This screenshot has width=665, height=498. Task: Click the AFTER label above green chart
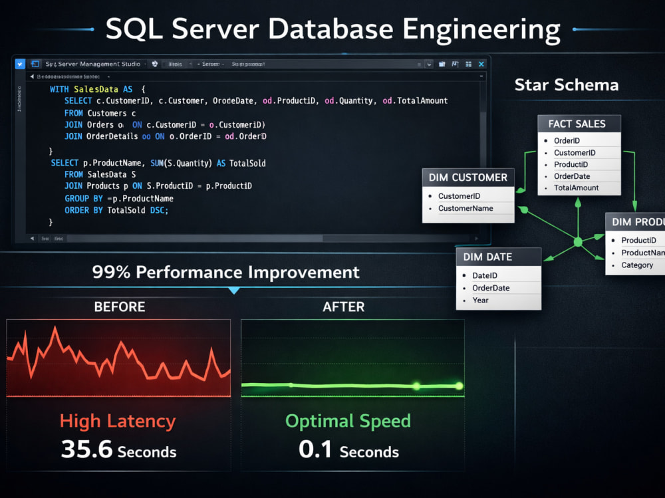tap(344, 307)
